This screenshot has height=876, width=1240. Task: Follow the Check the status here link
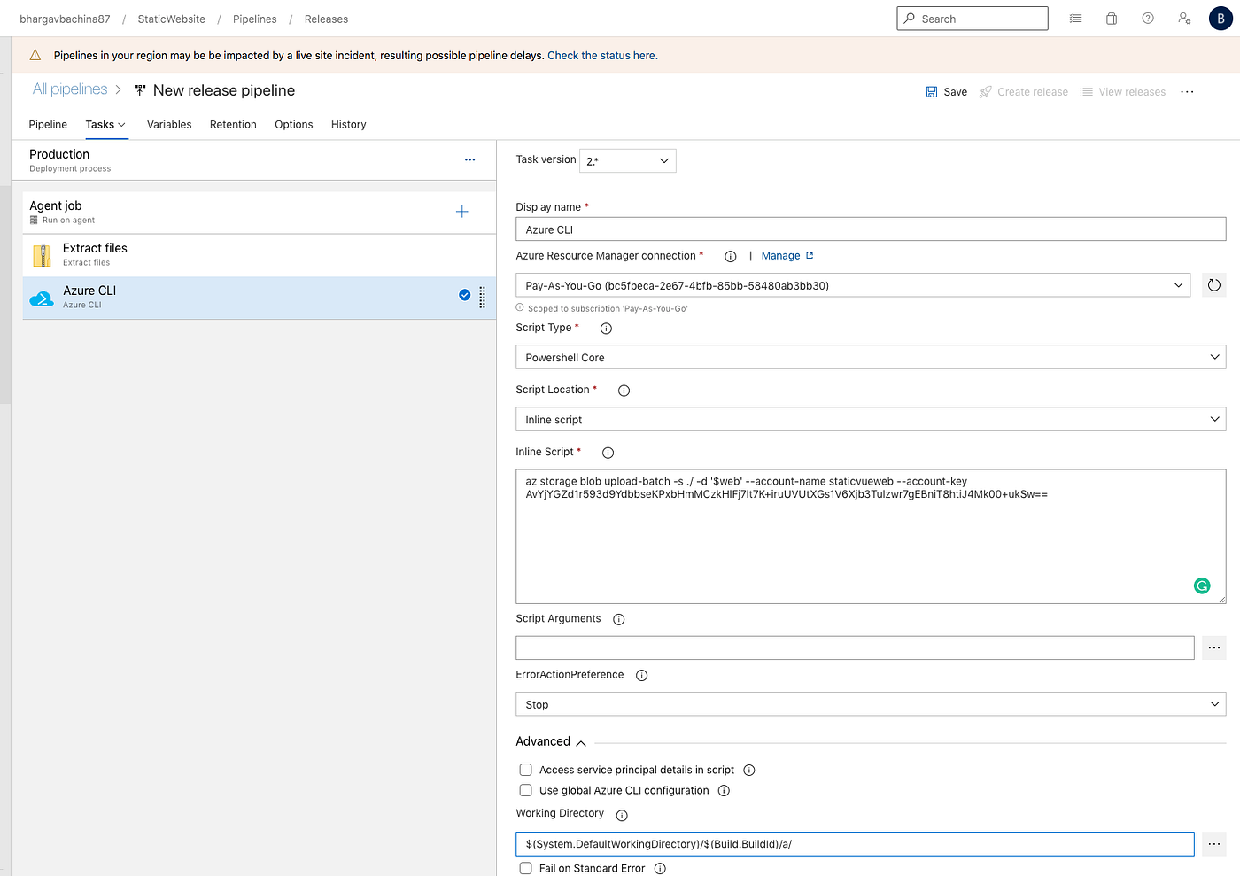601,55
